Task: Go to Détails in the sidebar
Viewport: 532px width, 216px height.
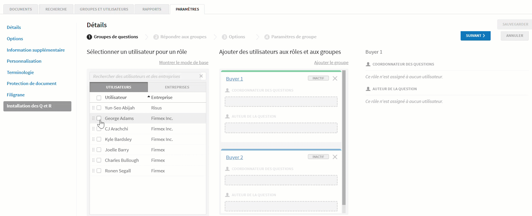Action: point(14,27)
